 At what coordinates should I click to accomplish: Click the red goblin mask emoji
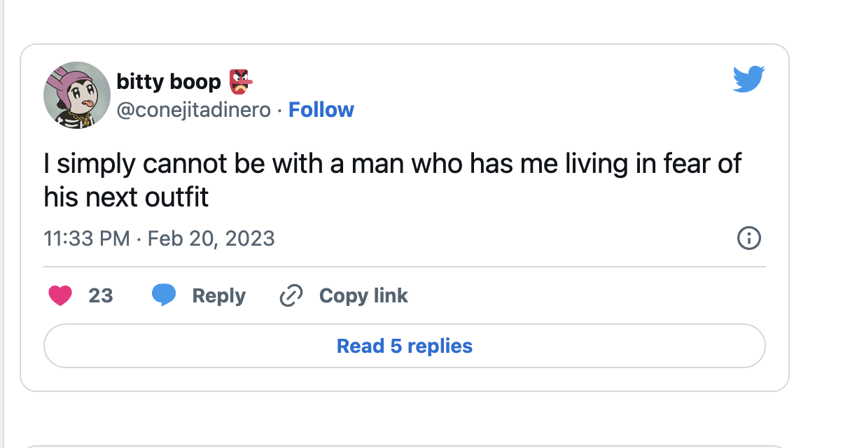(240, 83)
